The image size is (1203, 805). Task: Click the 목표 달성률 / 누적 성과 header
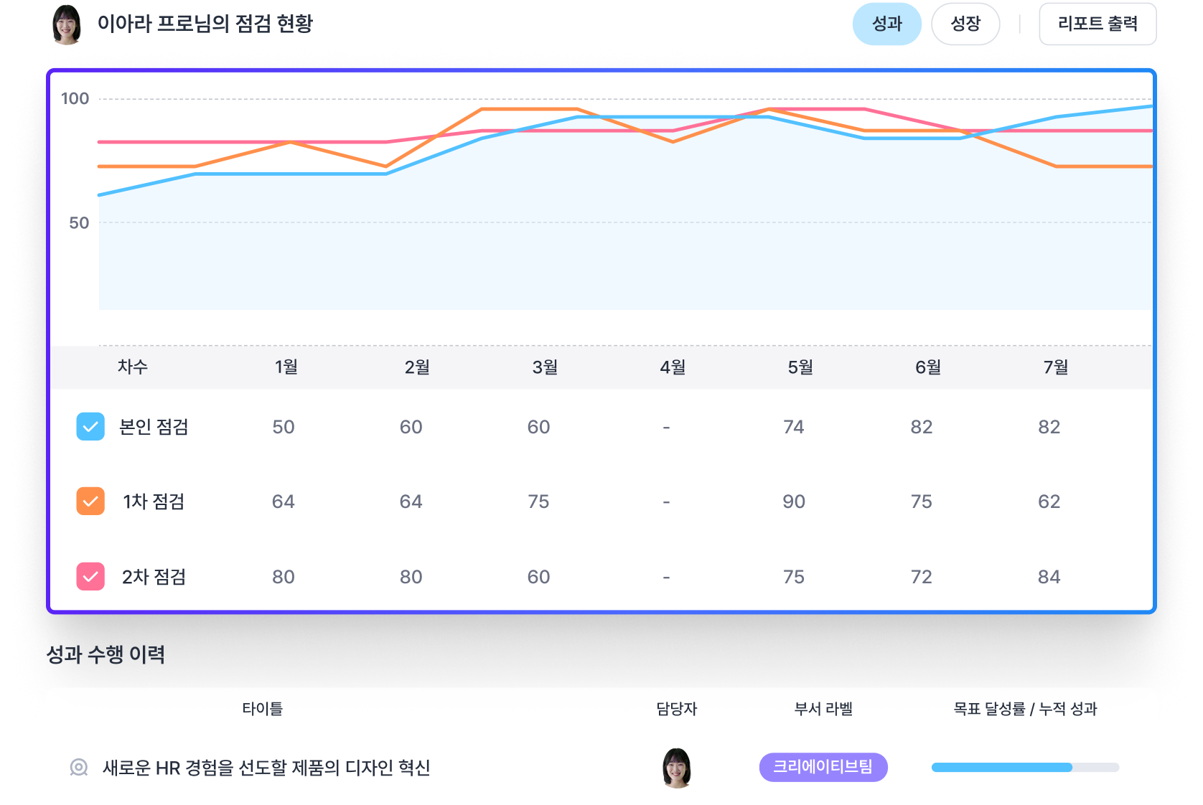(1024, 709)
